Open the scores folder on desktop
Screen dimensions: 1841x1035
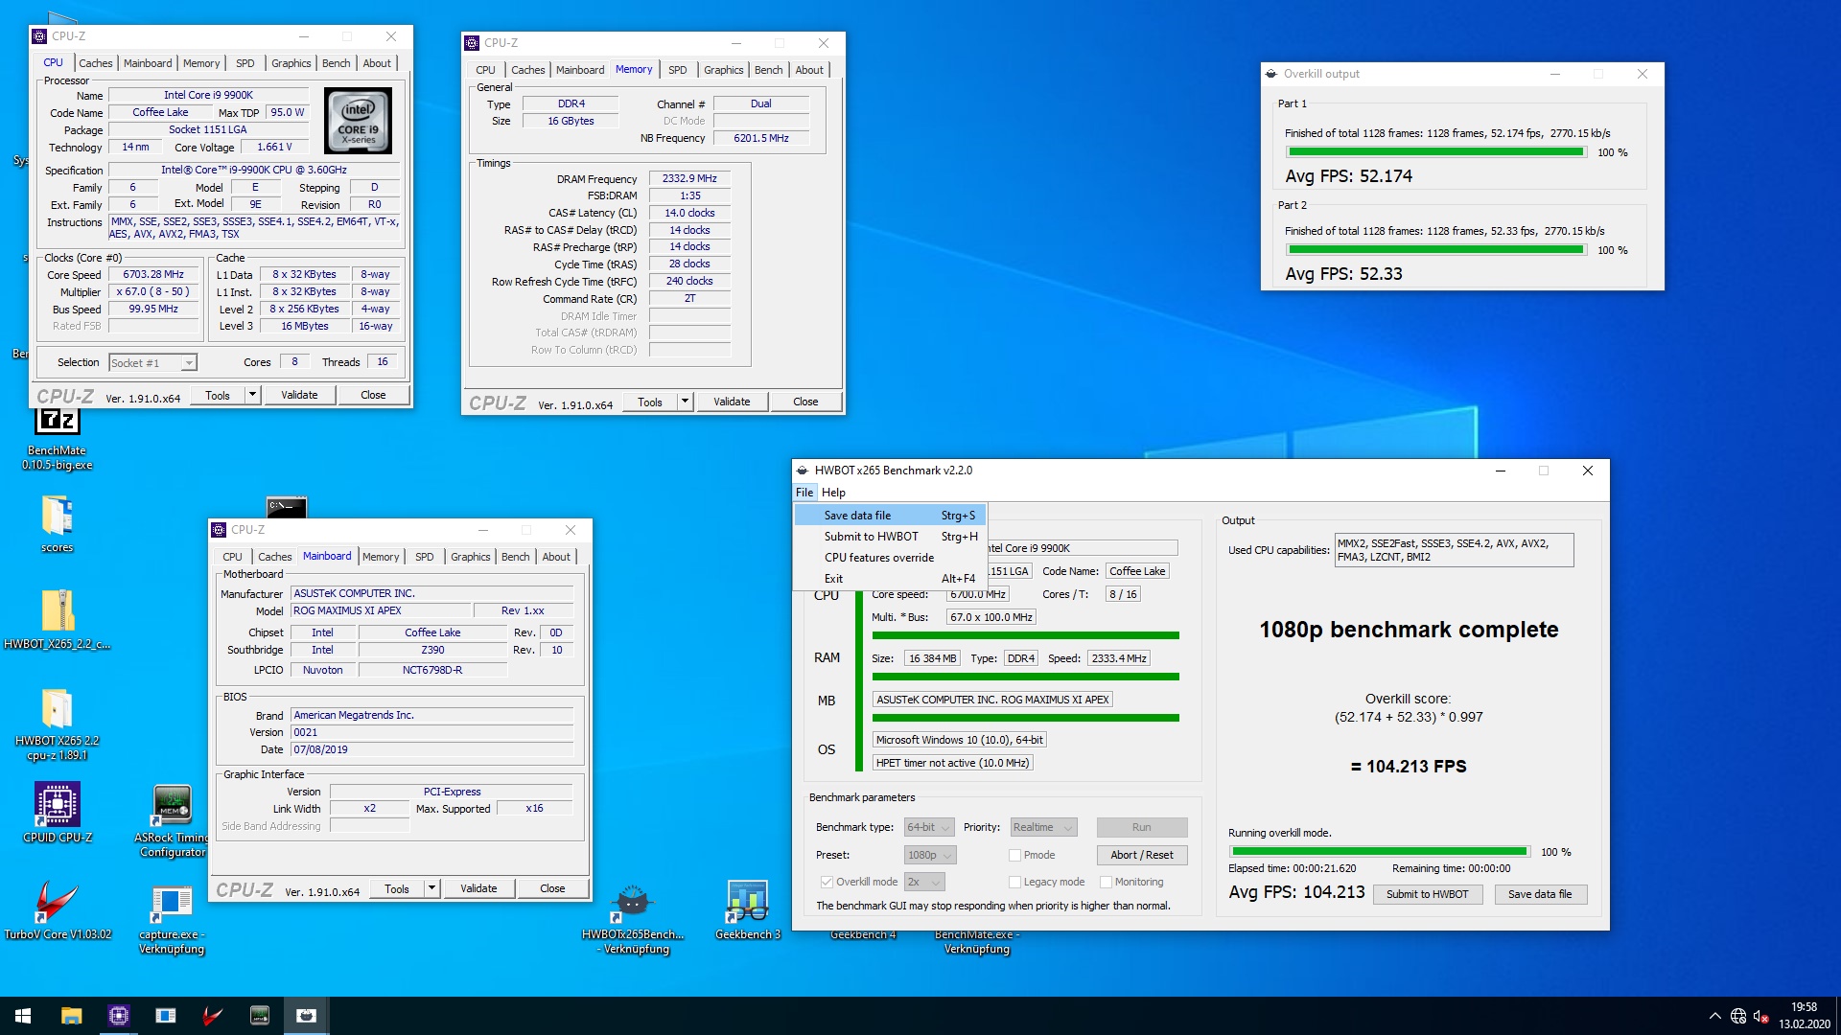(58, 523)
